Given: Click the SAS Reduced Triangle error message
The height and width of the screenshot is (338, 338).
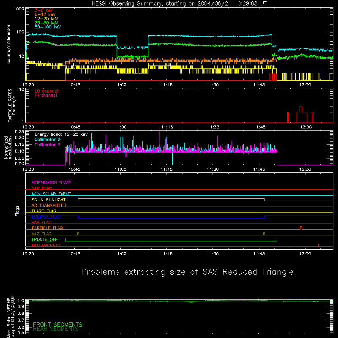Looking at the screenshot, I should pyautogui.click(x=188, y=272).
